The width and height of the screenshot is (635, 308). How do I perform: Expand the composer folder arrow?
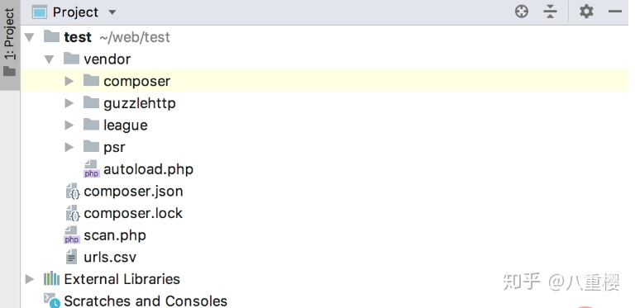click(69, 81)
